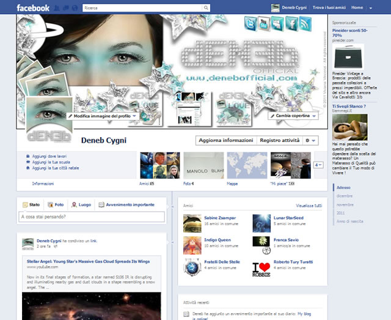The height and width of the screenshot is (320, 391).
Task: Click profile picture with eye
Action: click(x=49, y=120)
